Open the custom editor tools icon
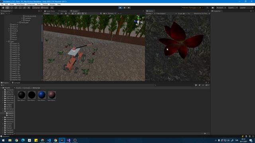 [29, 8]
